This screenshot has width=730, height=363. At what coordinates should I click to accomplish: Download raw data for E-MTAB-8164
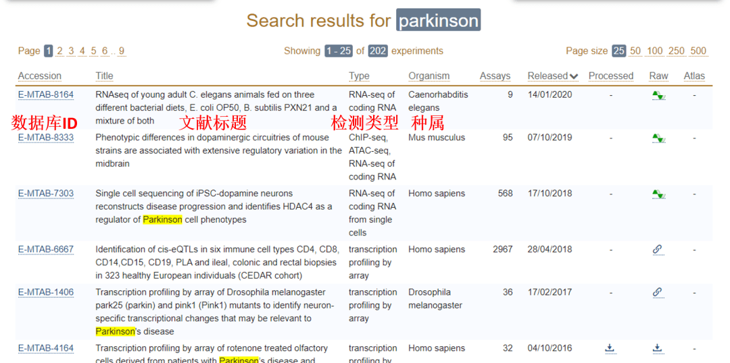click(659, 95)
